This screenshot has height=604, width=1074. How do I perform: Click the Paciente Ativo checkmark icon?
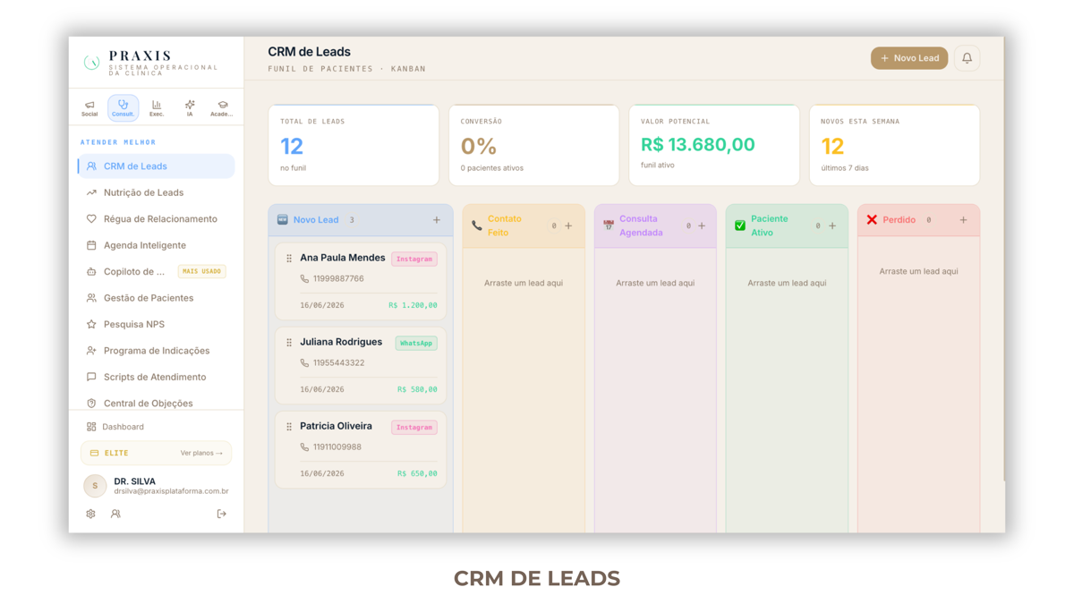click(x=740, y=225)
